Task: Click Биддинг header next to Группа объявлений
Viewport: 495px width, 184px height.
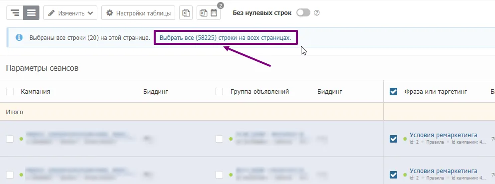Action: tap(330, 92)
